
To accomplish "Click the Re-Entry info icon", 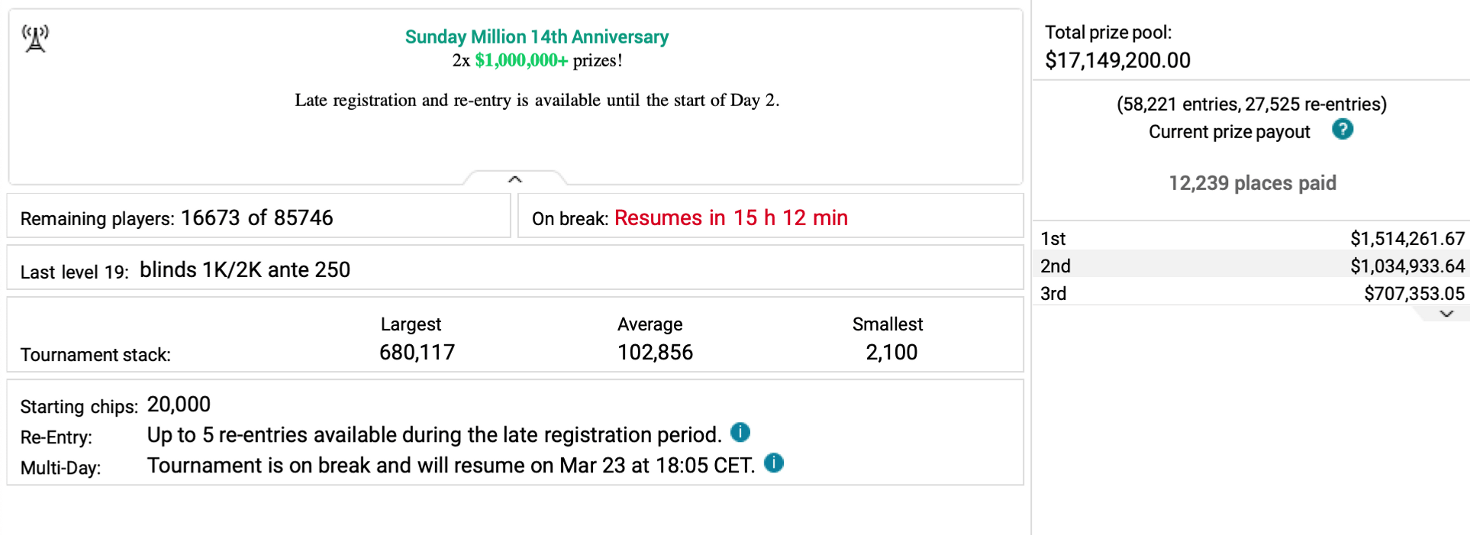I will pyautogui.click(x=740, y=433).
